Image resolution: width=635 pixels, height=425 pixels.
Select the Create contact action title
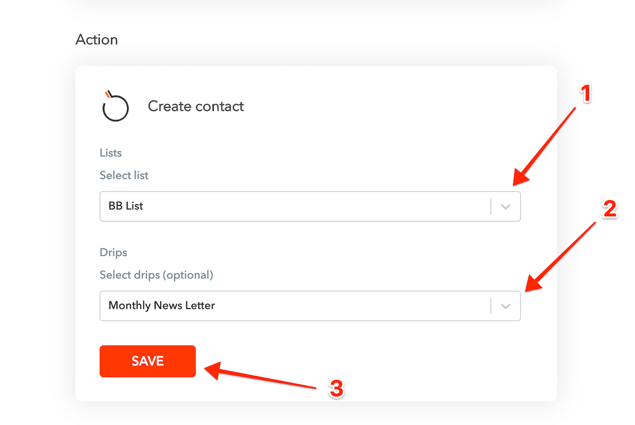(196, 106)
